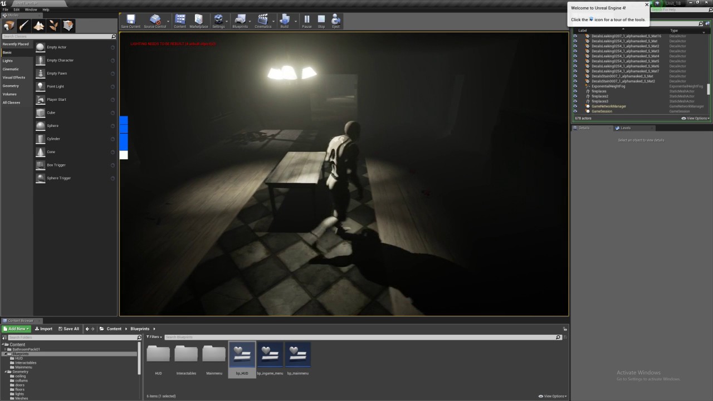Collapse the Geometry folder tree
Screen dimensions: 713x401
(x=5, y=371)
